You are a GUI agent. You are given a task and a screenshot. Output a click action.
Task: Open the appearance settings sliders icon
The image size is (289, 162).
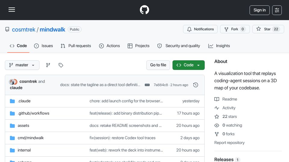click(x=277, y=10)
